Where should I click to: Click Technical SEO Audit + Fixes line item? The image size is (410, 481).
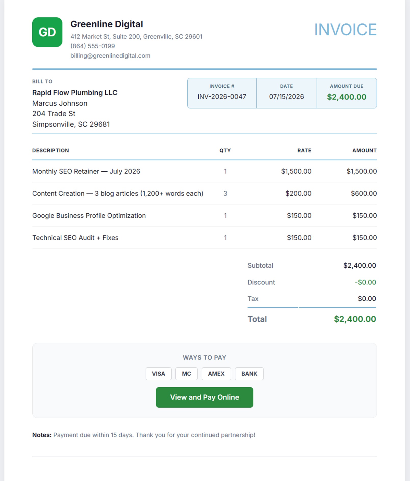point(75,238)
